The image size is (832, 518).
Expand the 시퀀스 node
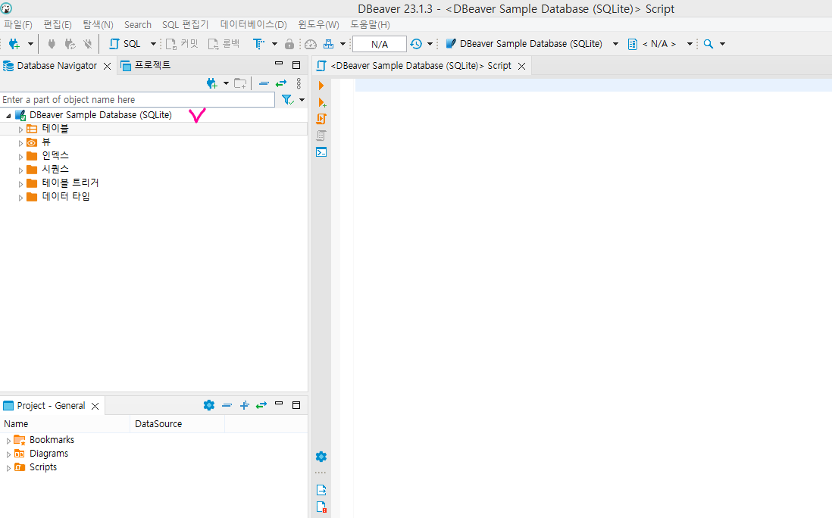tap(20, 170)
